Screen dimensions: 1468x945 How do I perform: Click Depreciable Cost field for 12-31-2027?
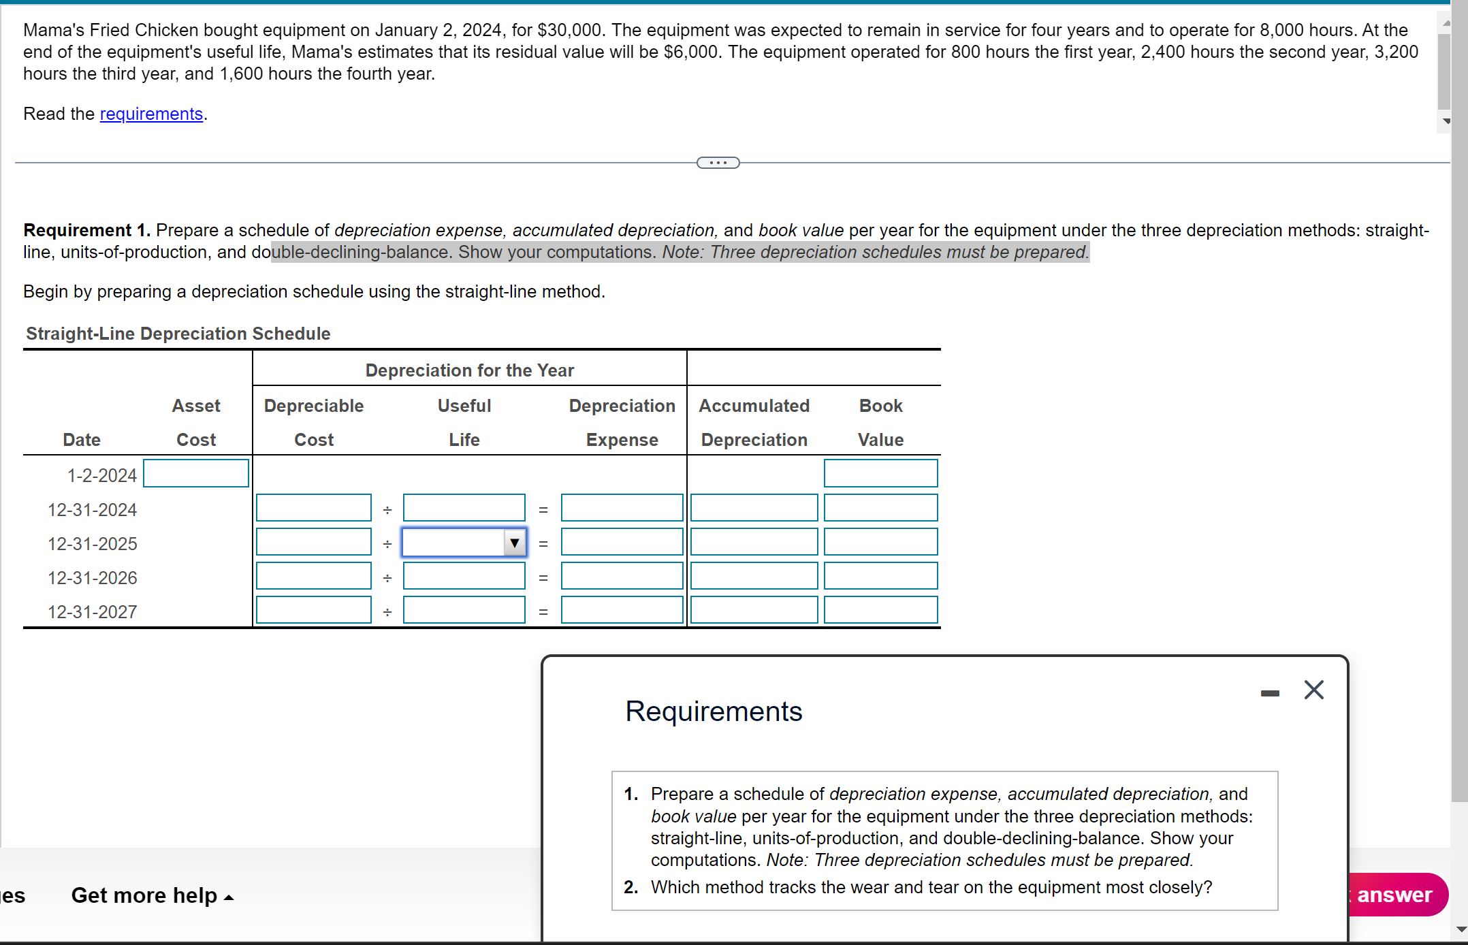[313, 610]
